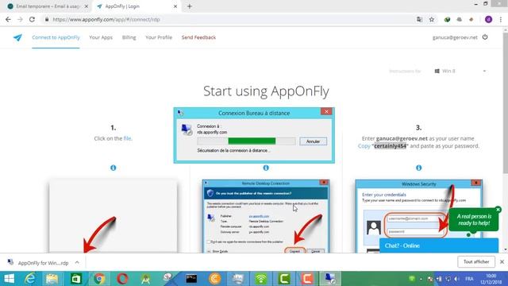Click the FRA language indicator
This screenshot has width=508, height=286.
[469, 279]
